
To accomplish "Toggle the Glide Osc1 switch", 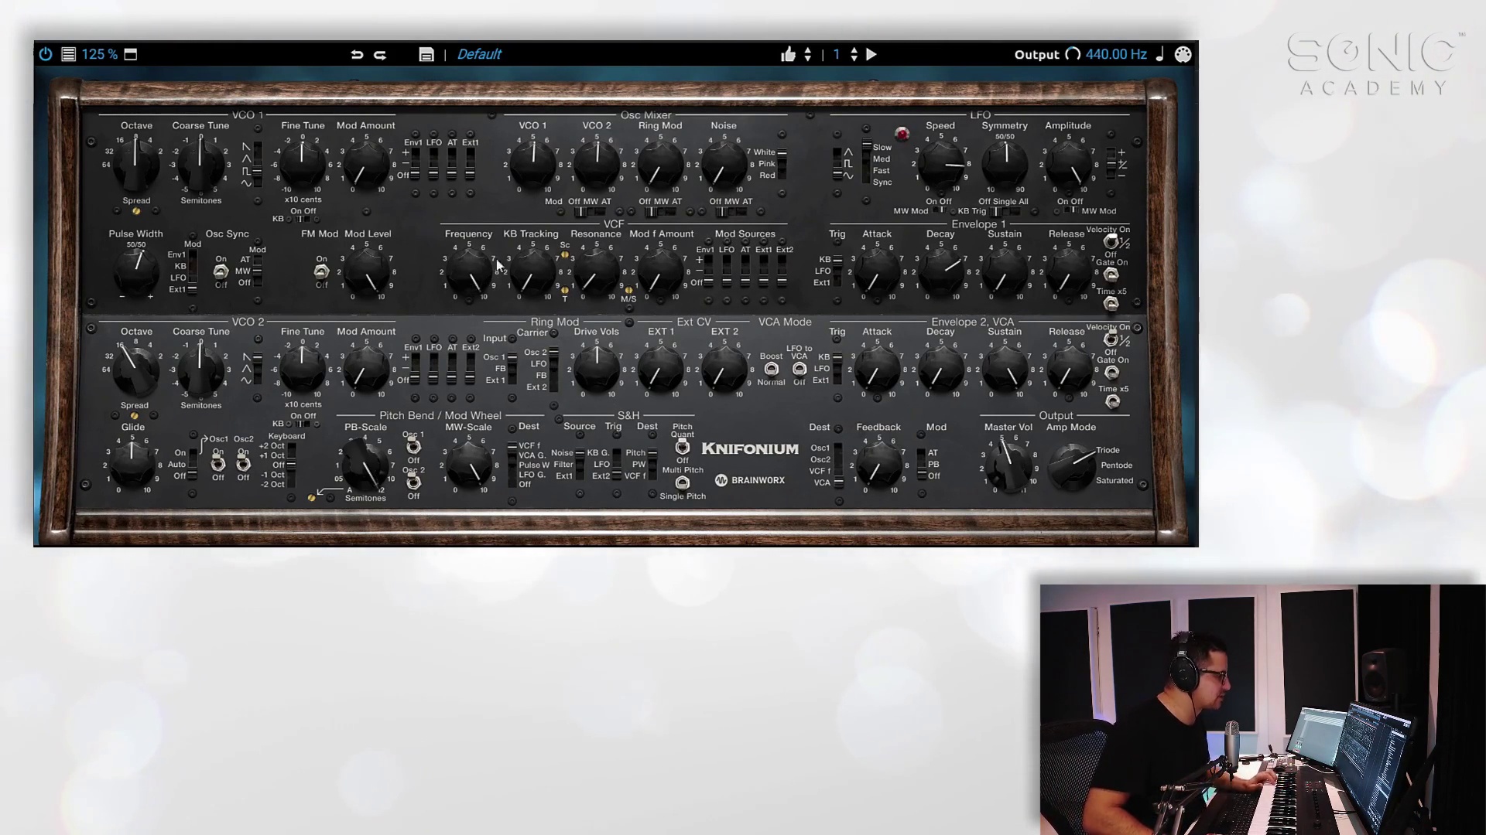I will click(x=218, y=463).
